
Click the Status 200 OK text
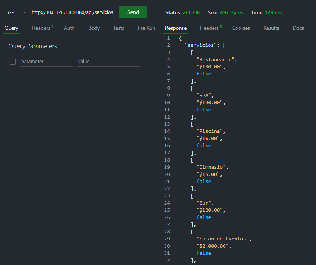pyautogui.click(x=183, y=12)
